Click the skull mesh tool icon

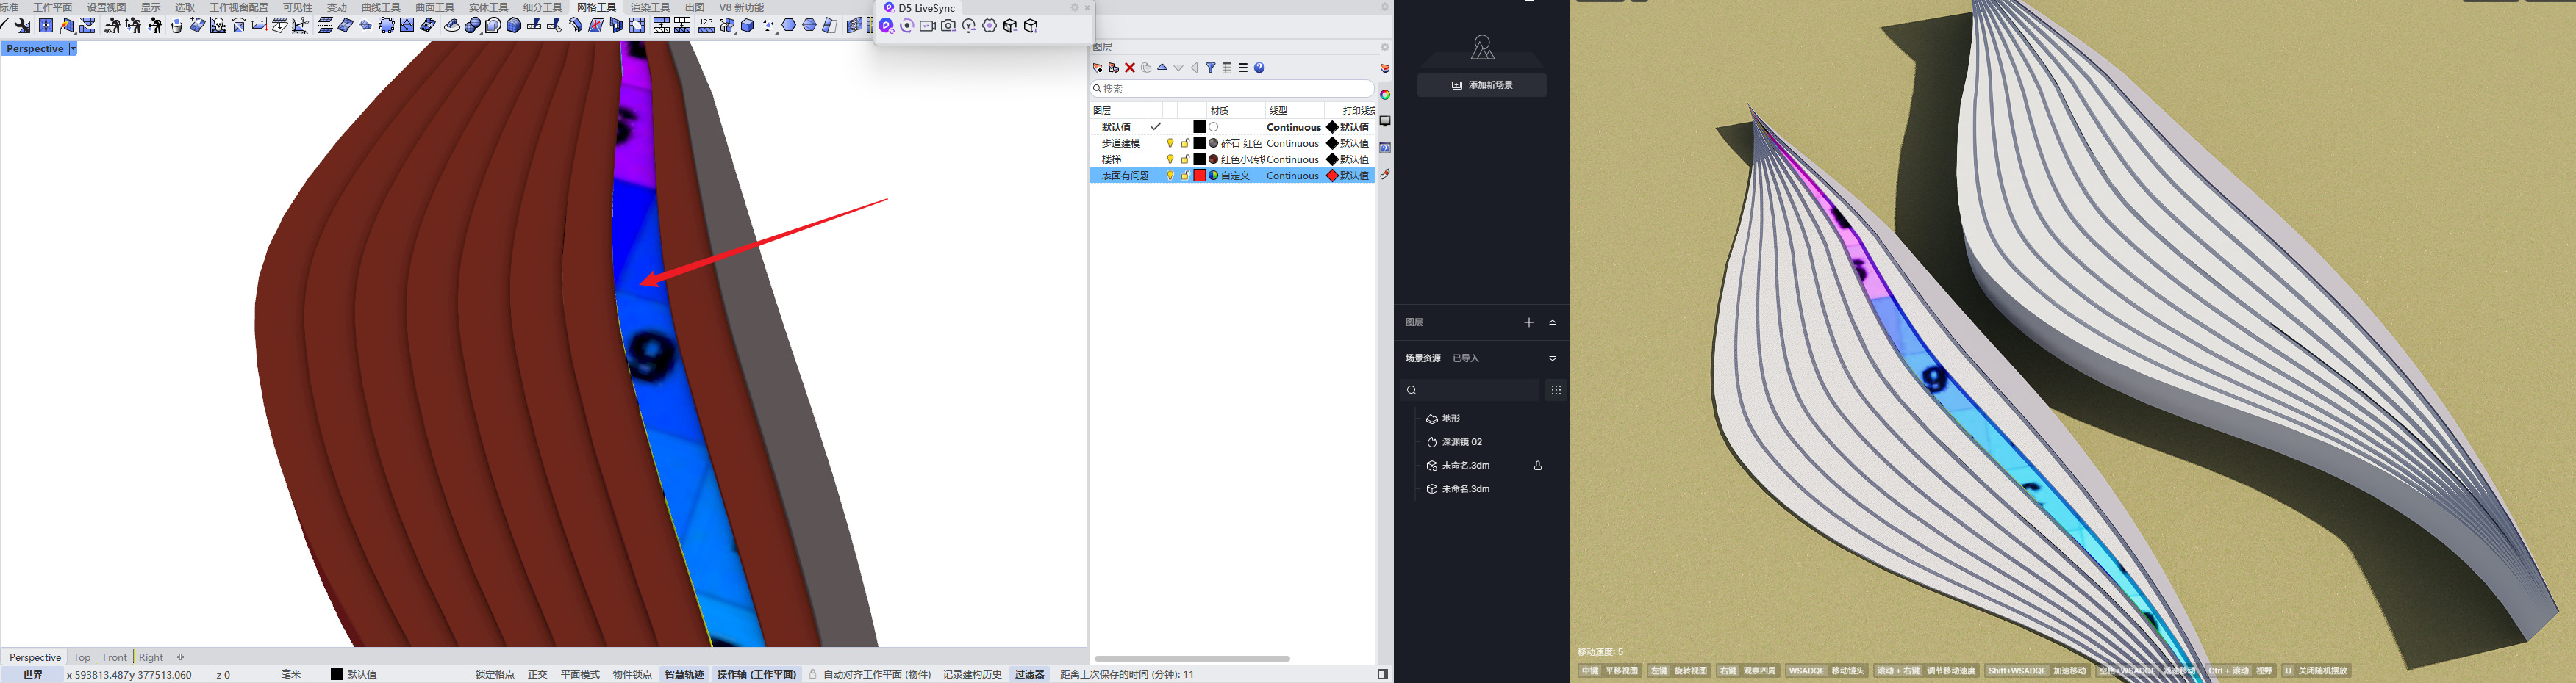218,26
